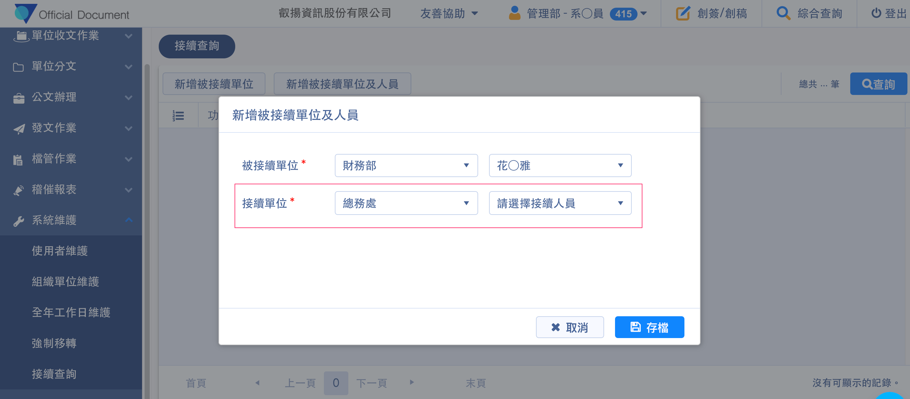Click the Official Document logo icon
The image size is (910, 399).
24,13
